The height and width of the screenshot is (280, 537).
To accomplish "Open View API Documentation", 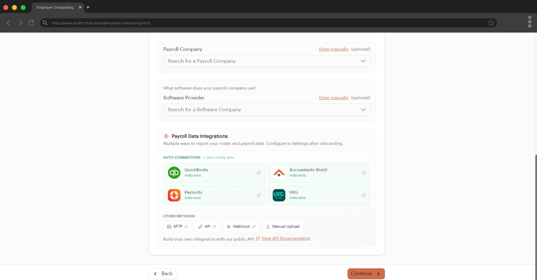I will click(286, 238).
